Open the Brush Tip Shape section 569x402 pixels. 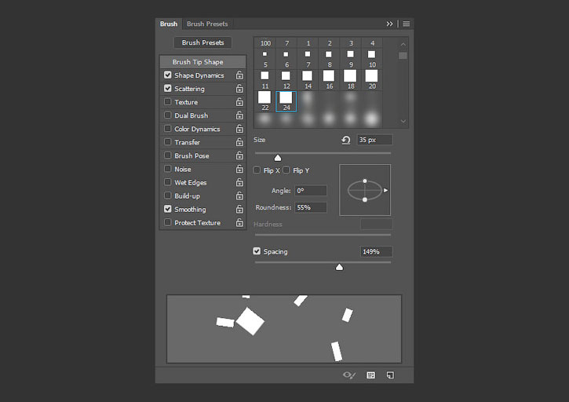pyautogui.click(x=202, y=62)
